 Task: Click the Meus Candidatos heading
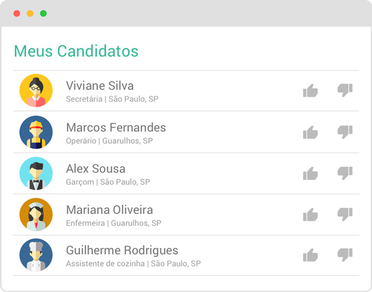[76, 51]
